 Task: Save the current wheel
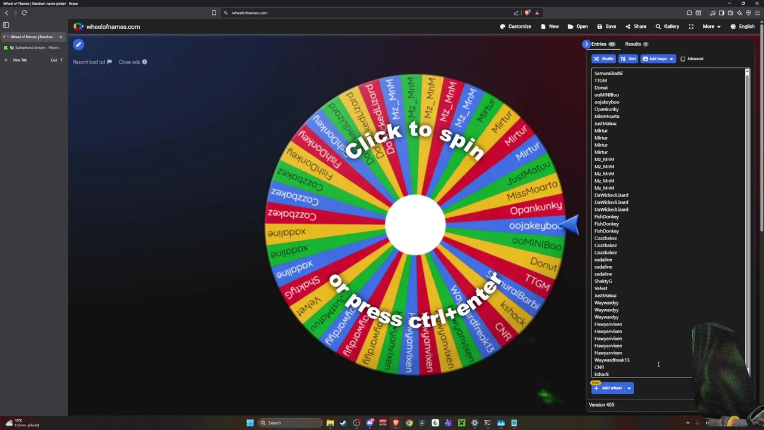click(x=606, y=26)
